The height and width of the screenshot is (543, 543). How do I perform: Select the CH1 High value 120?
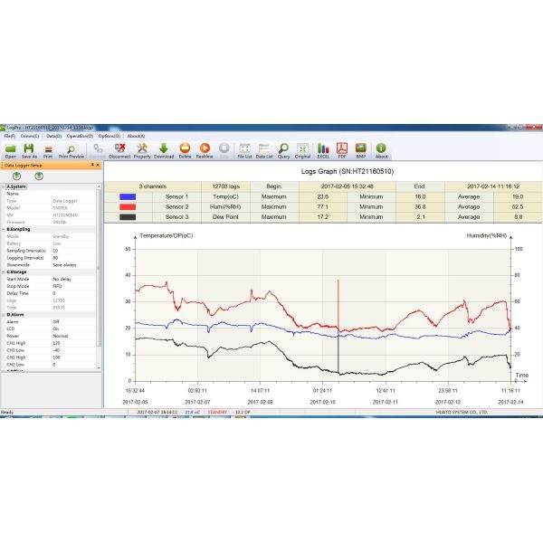click(56, 343)
